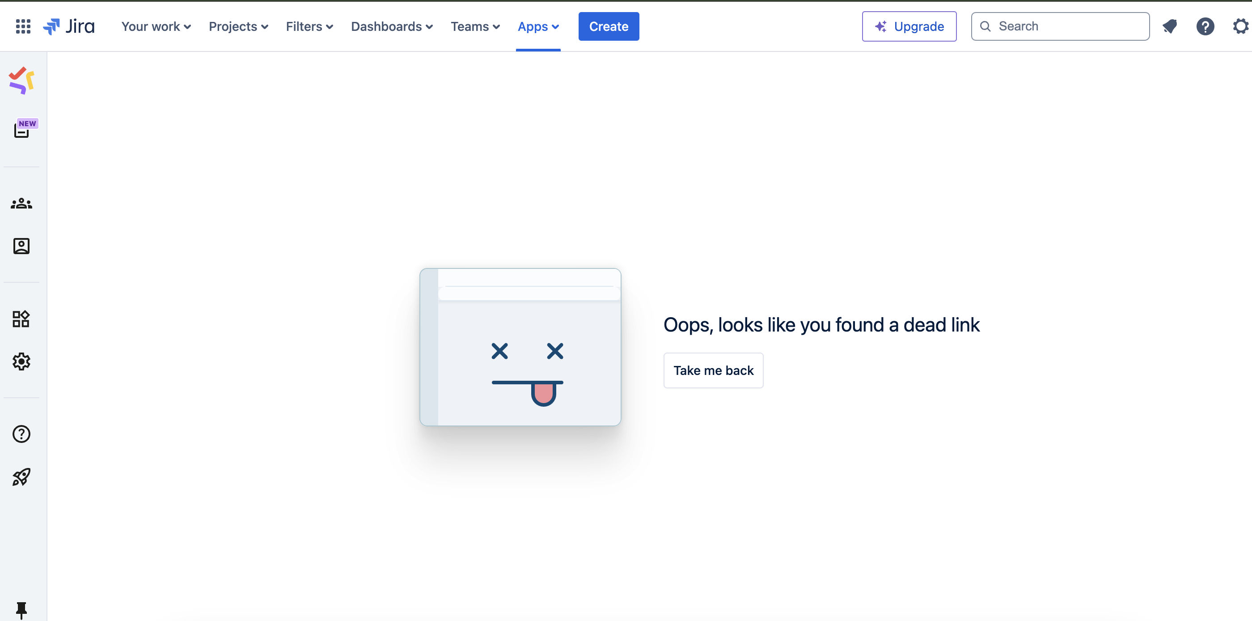1252x621 pixels.
Task: Click the sidebar apps widget icon
Action: click(21, 319)
